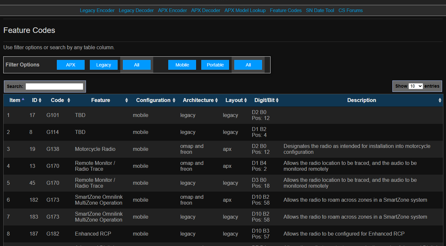Select All next to the Portable filter

point(248,65)
